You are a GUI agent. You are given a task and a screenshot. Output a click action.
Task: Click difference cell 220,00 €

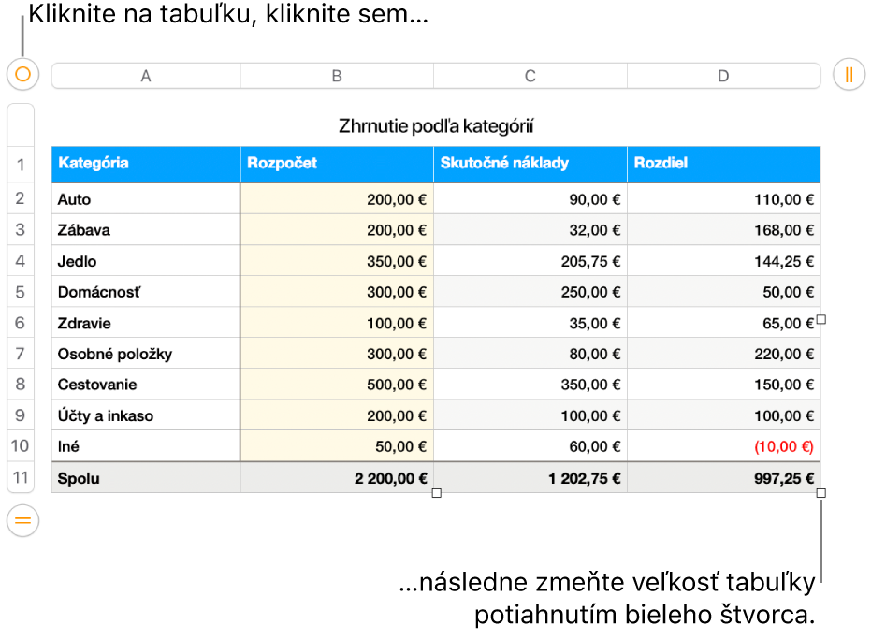[724, 354]
